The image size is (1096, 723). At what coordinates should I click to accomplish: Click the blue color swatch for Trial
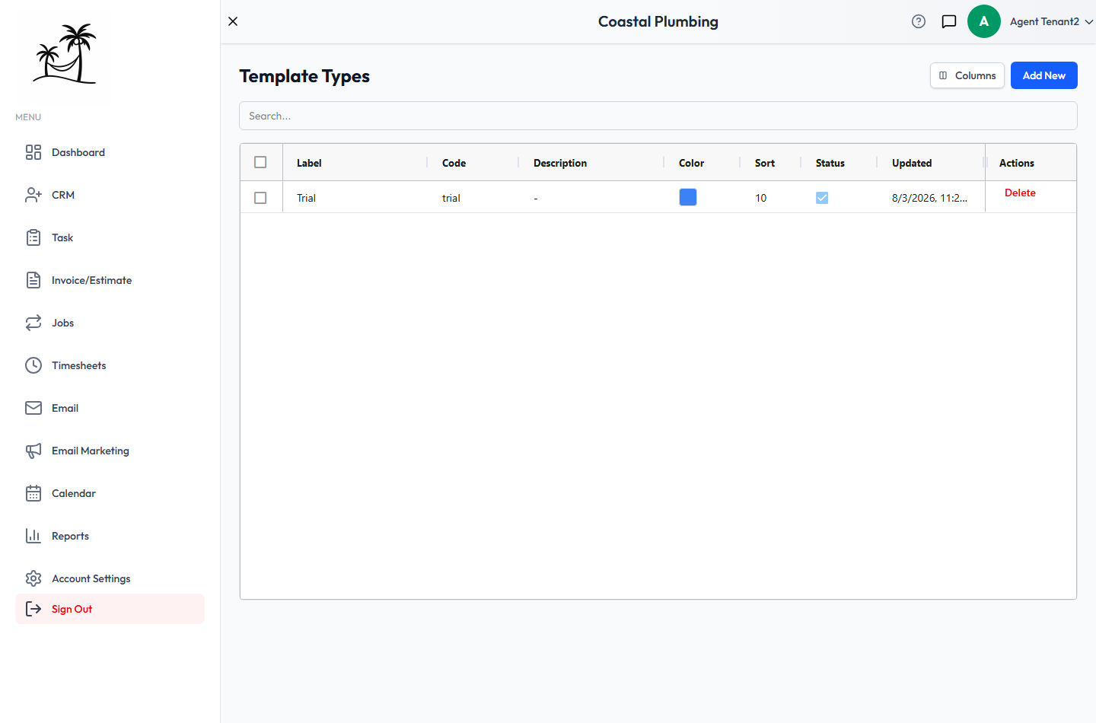click(x=688, y=197)
